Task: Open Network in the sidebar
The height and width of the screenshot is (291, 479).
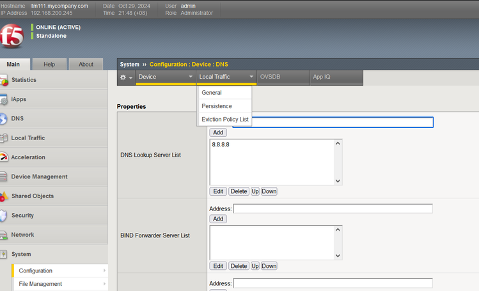Action: coord(22,235)
